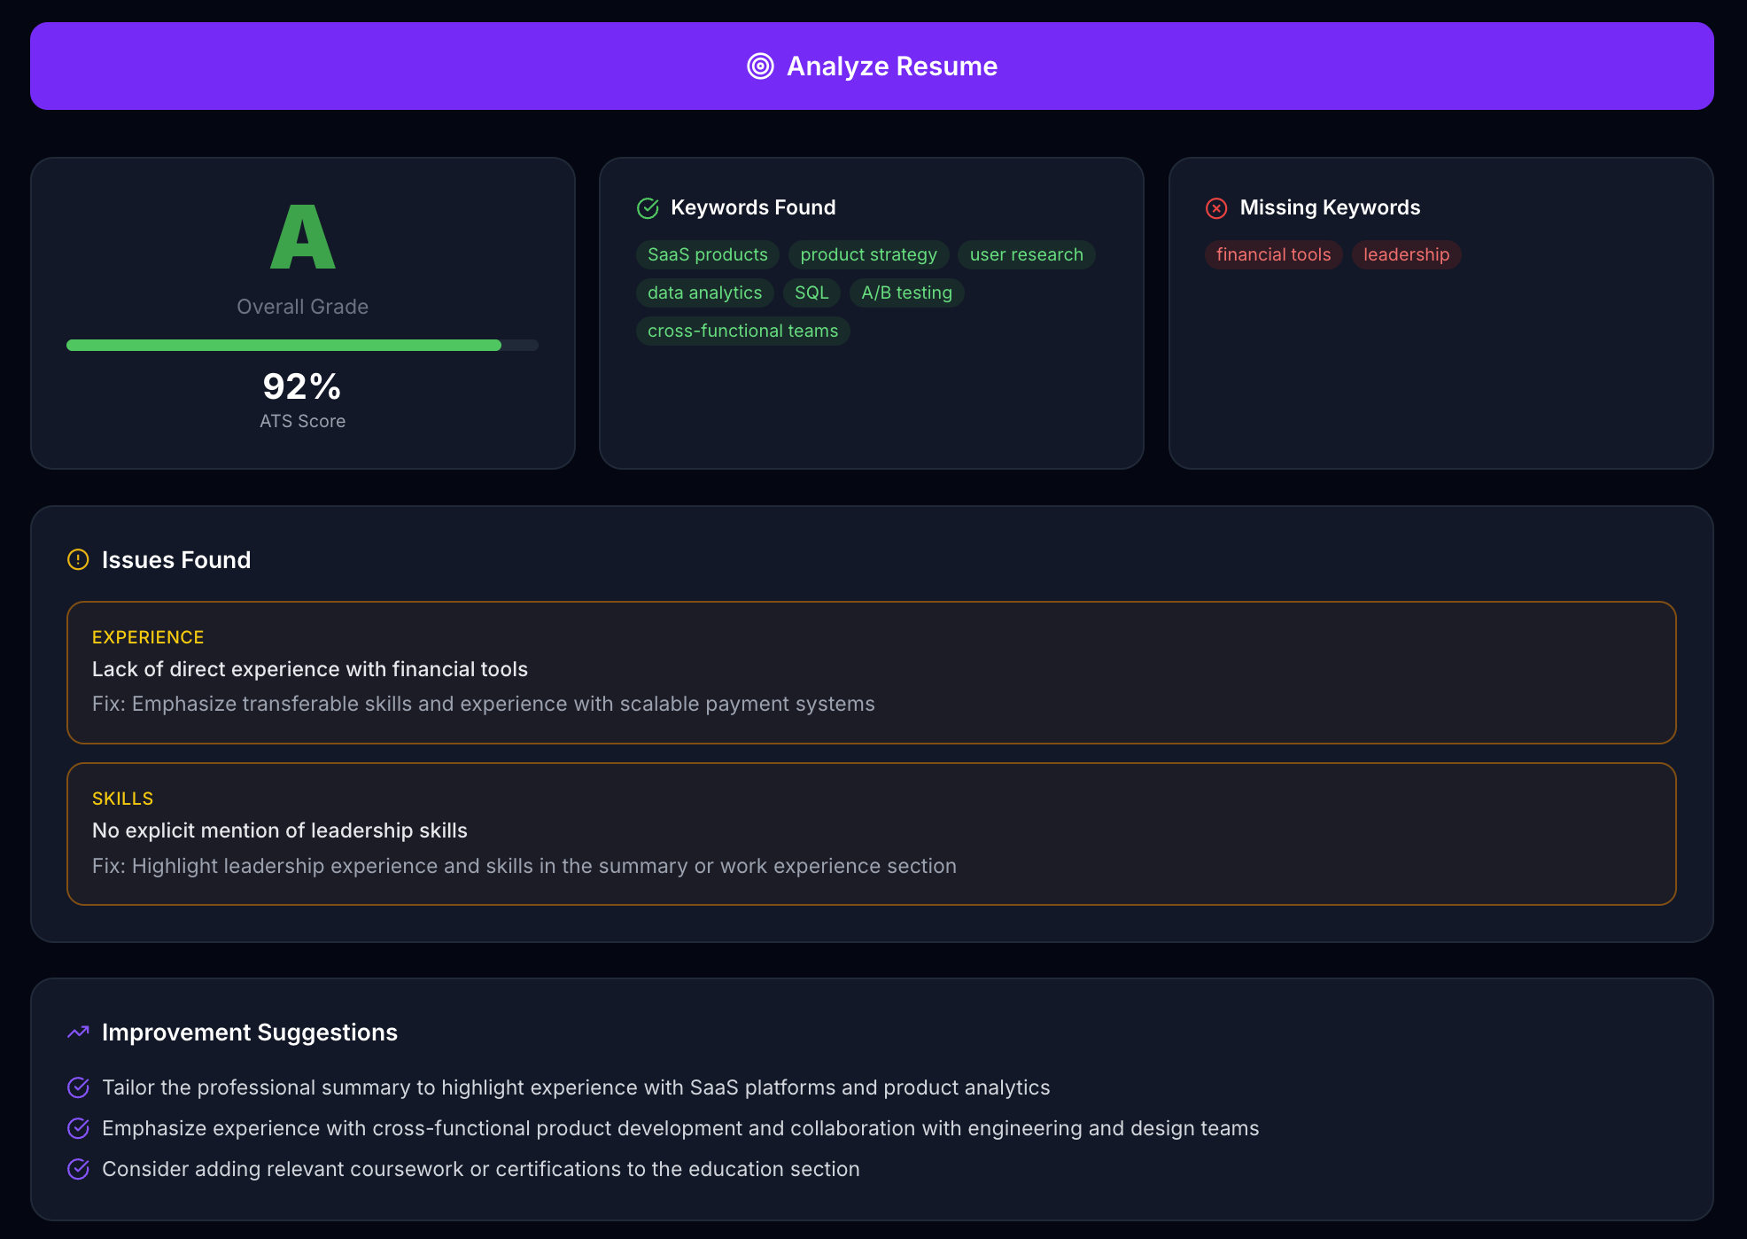Click the green checkmark beside Keywords Found
The image size is (1747, 1239).
(x=648, y=207)
